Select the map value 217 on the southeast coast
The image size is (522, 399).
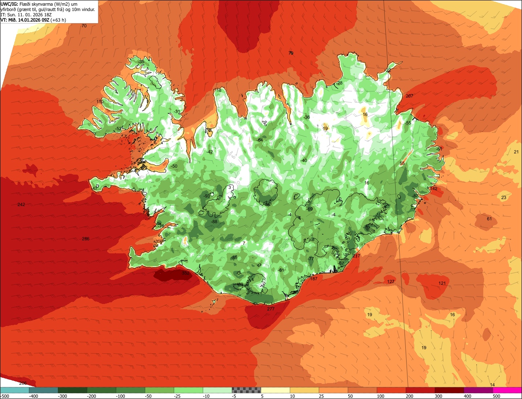(x=356, y=256)
